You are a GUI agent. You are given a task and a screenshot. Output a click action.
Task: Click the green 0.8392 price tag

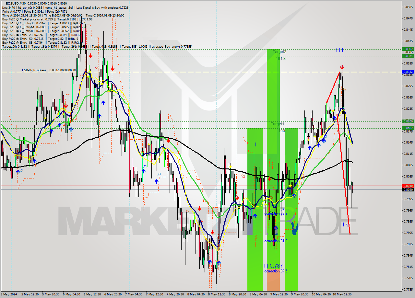[x=408, y=49]
